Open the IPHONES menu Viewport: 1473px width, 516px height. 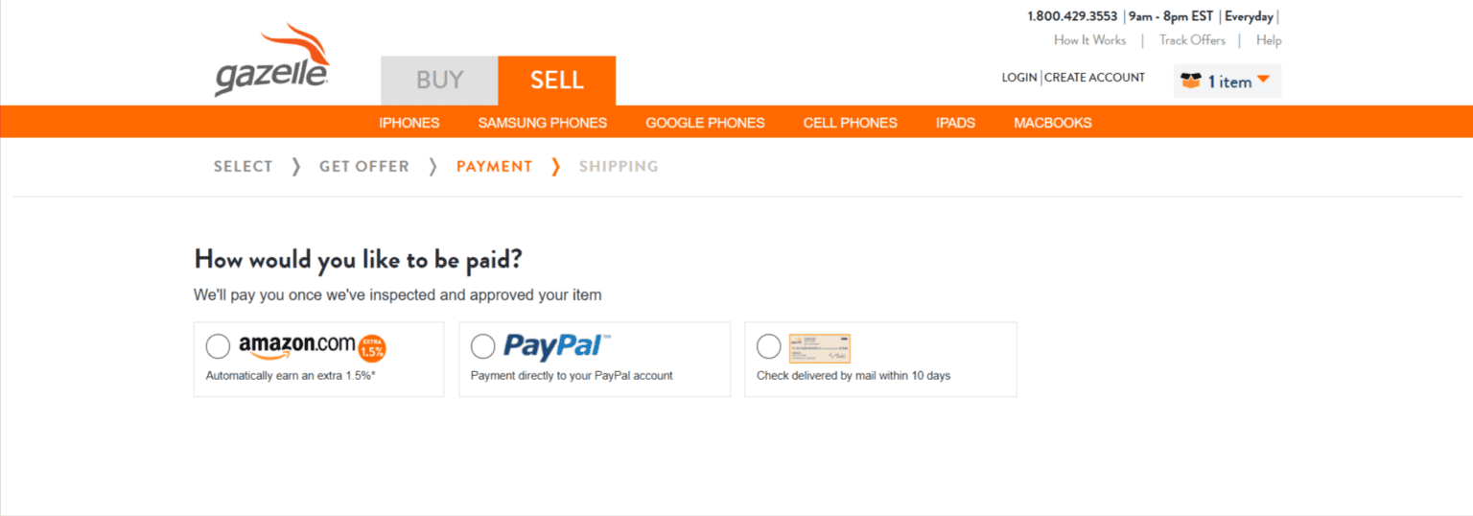coord(409,123)
